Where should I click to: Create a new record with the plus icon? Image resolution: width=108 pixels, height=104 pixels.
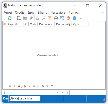click(19, 18)
